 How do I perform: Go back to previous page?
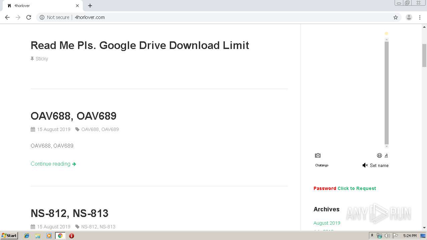tap(7, 17)
